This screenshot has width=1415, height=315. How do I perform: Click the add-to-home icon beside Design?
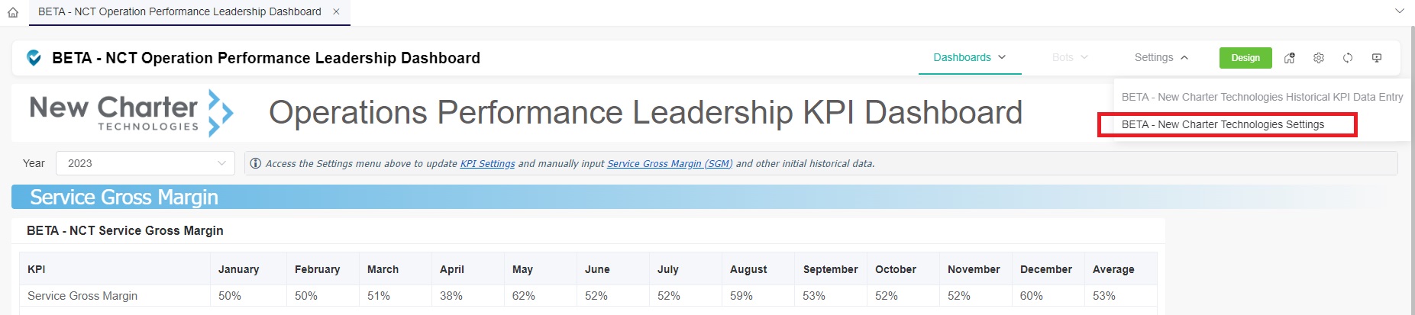pyautogui.click(x=1290, y=58)
